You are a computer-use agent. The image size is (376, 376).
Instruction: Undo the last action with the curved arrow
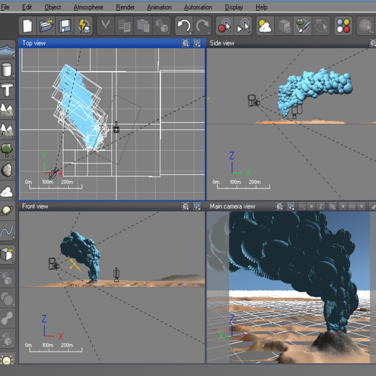tap(184, 26)
